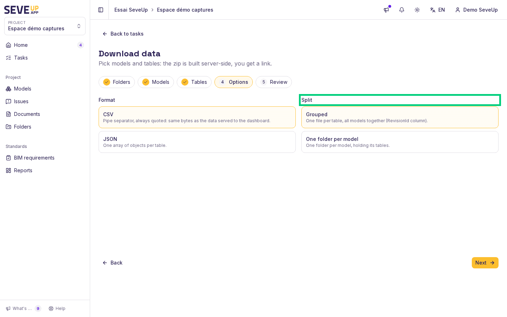The width and height of the screenshot is (507, 317).
Task: Open BIM requirements standards
Action: (45, 158)
